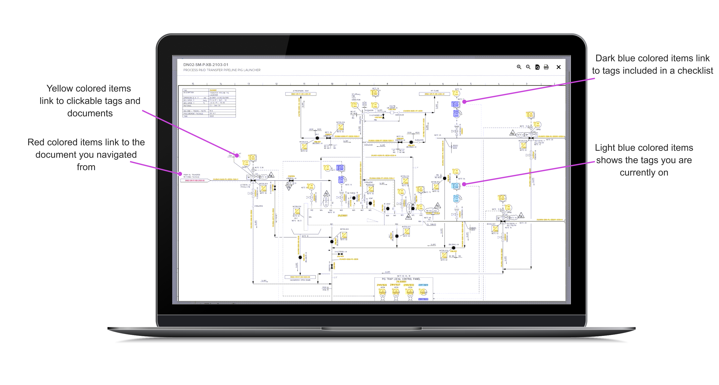
Task: Click the dark blue PT circle above NOTE 19
Action: coord(342,180)
